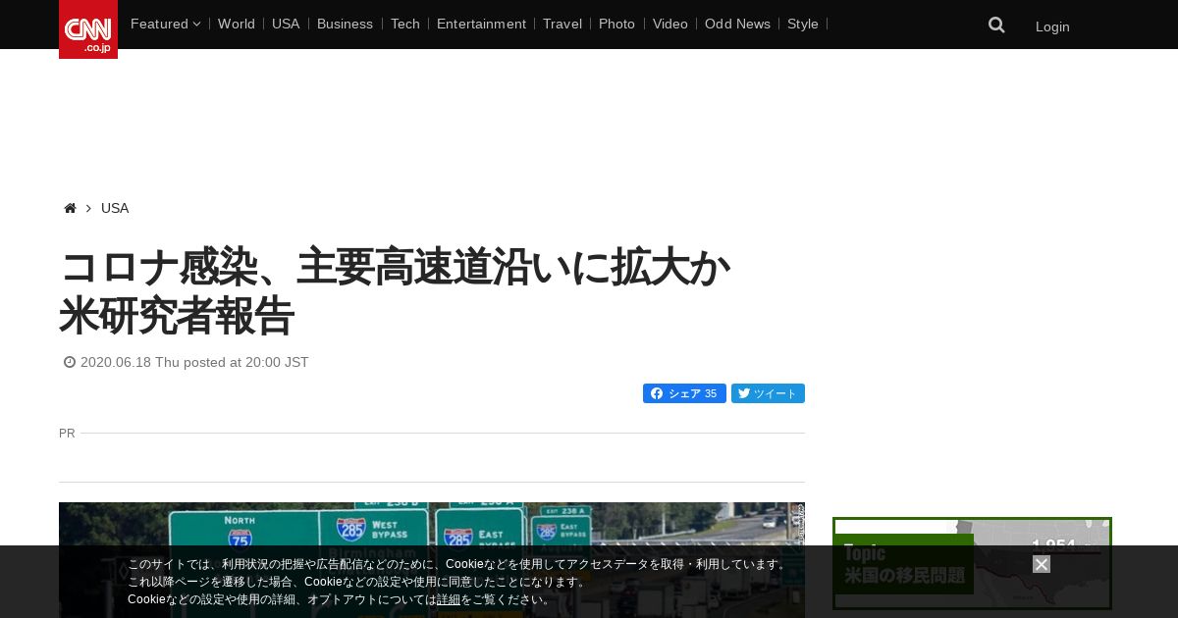Open the Tech section
The image size is (1178, 618).
click(404, 24)
